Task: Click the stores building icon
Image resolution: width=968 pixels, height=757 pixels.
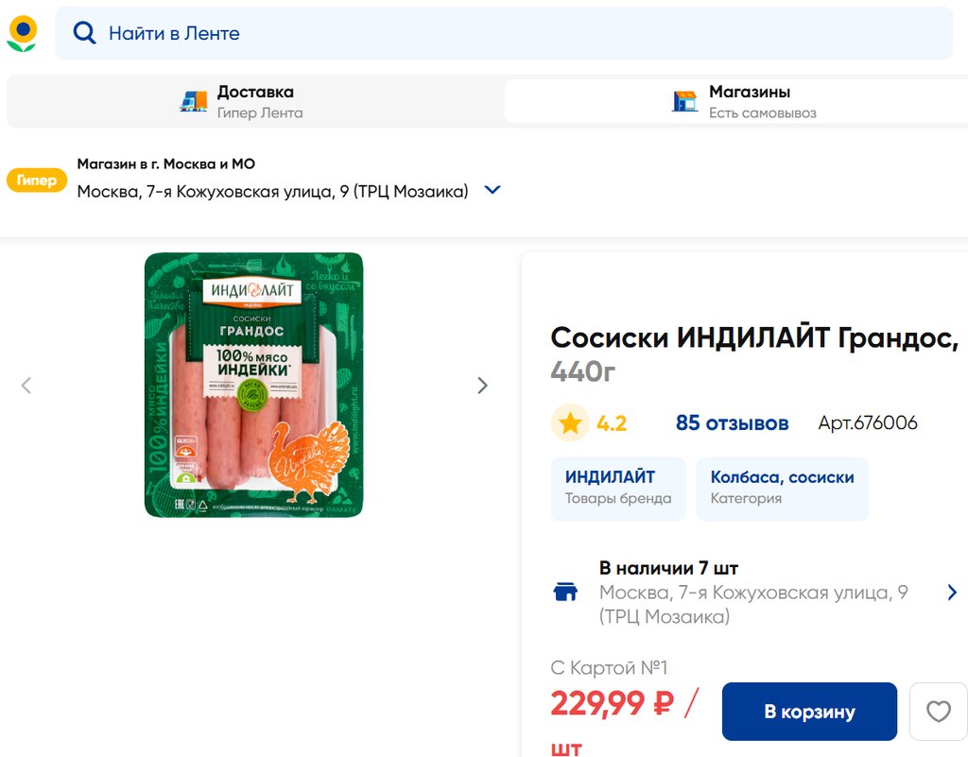Action: [685, 102]
